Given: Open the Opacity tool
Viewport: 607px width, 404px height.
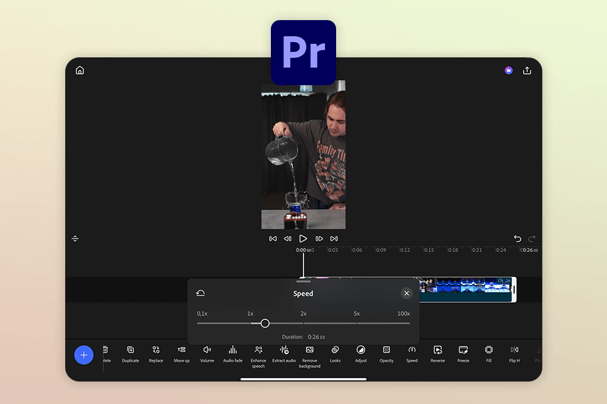Looking at the screenshot, I should pos(386,354).
